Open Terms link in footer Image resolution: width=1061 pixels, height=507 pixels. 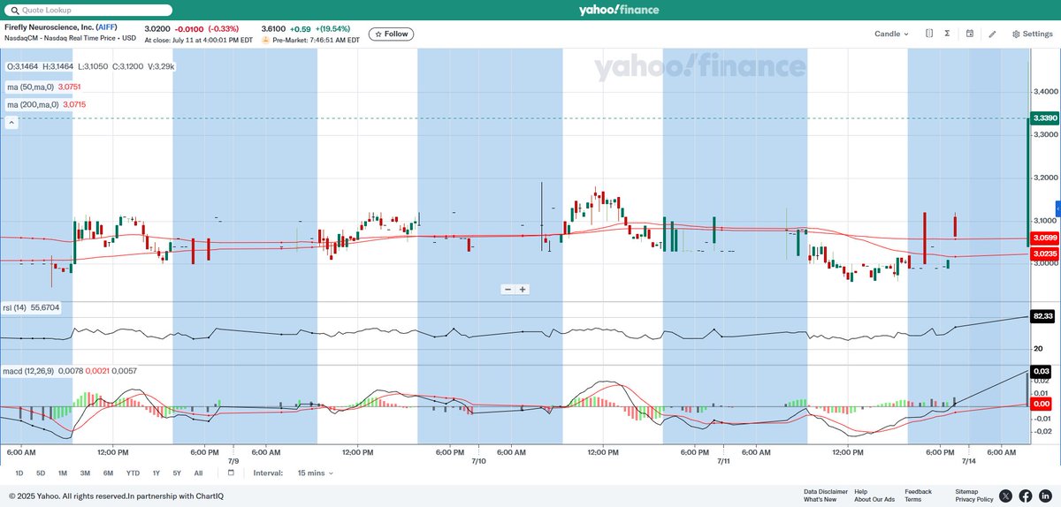[912, 500]
